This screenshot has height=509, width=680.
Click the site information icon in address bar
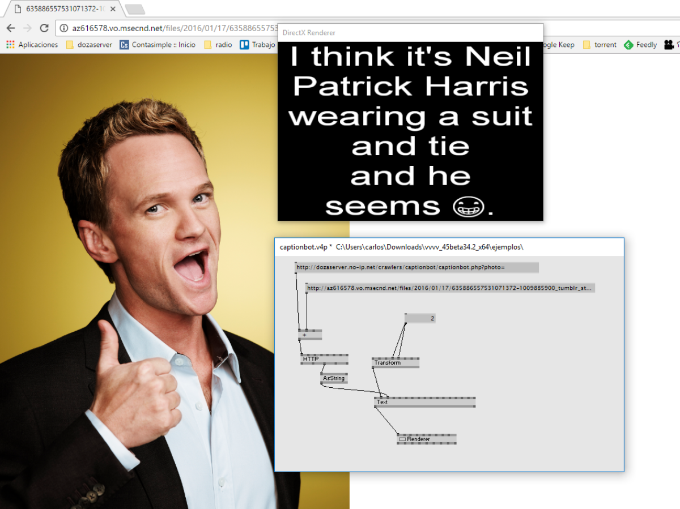pos(63,28)
